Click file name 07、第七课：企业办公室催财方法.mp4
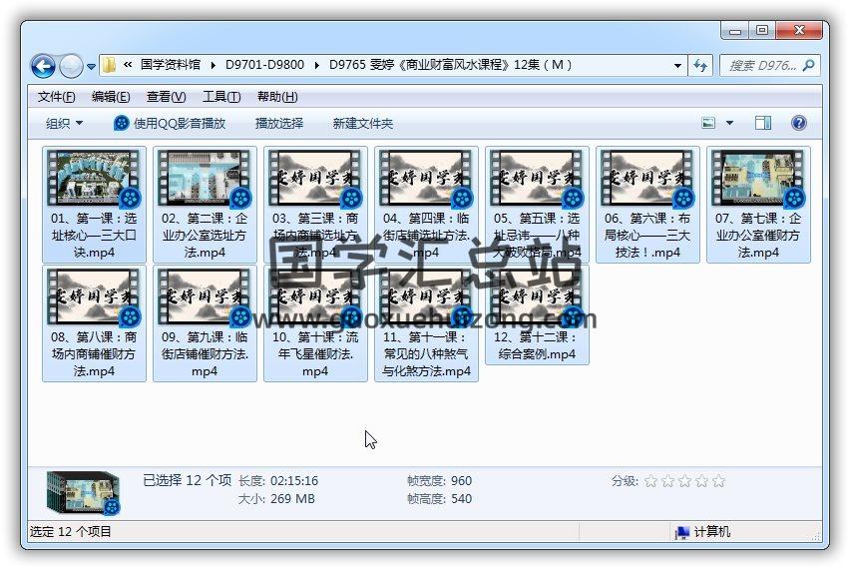This screenshot has width=850, height=570. pos(758,236)
